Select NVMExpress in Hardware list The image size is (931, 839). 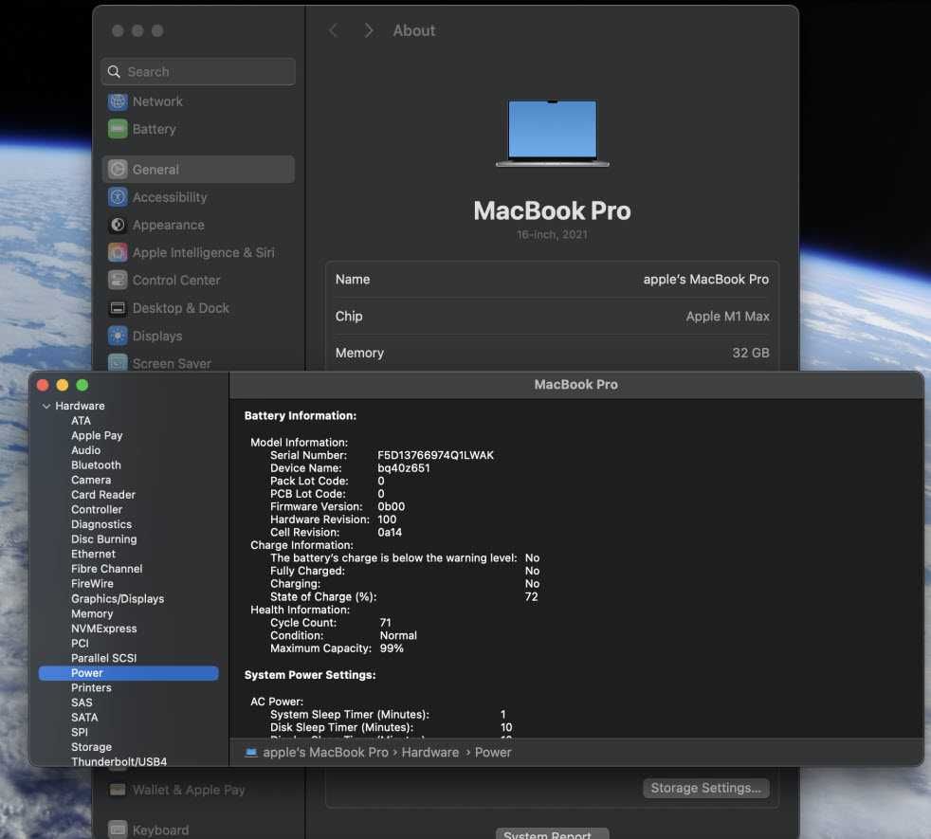pyautogui.click(x=104, y=629)
